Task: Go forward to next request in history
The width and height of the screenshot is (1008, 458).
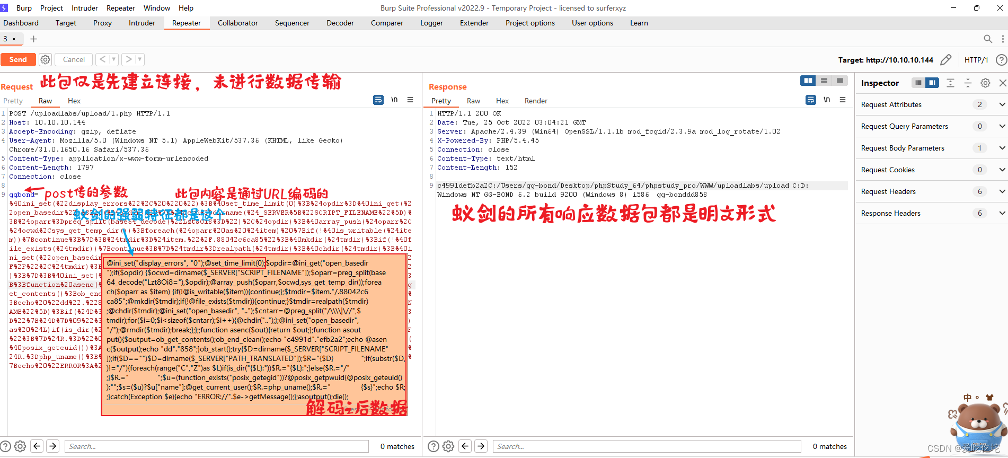Action: pyautogui.click(x=128, y=59)
